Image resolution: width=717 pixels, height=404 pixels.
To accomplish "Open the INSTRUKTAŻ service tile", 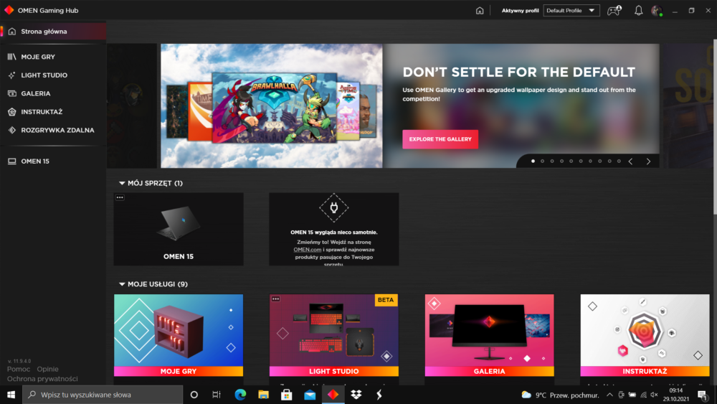I will coord(645,335).
